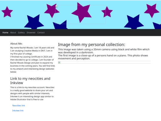Follow the Neocities link
The width and height of the screenshot is (161, 121).
coord(18,105)
